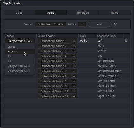Open Embedded Channel 12 source dropdown

(58, 96)
